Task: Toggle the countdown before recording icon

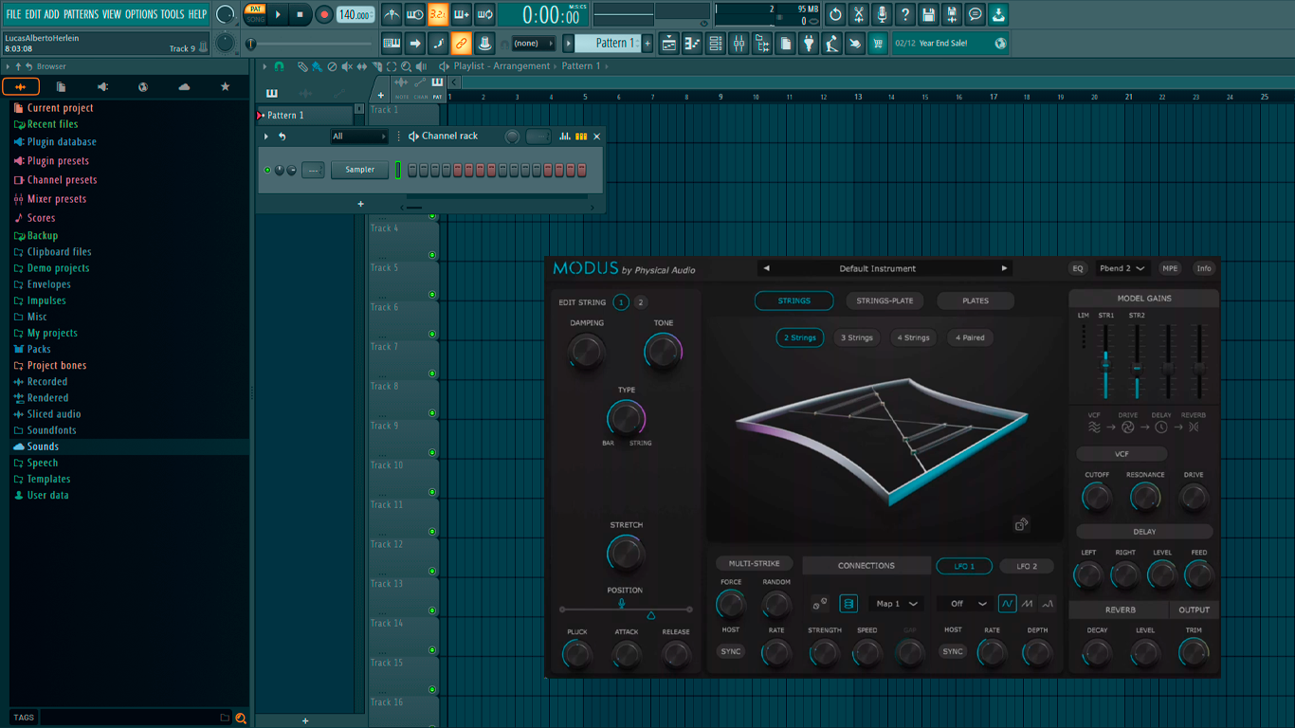Action: [x=438, y=14]
